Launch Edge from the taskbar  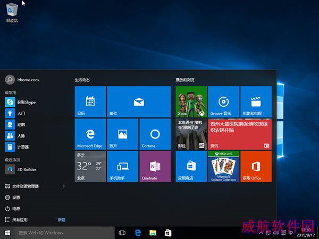point(138,233)
